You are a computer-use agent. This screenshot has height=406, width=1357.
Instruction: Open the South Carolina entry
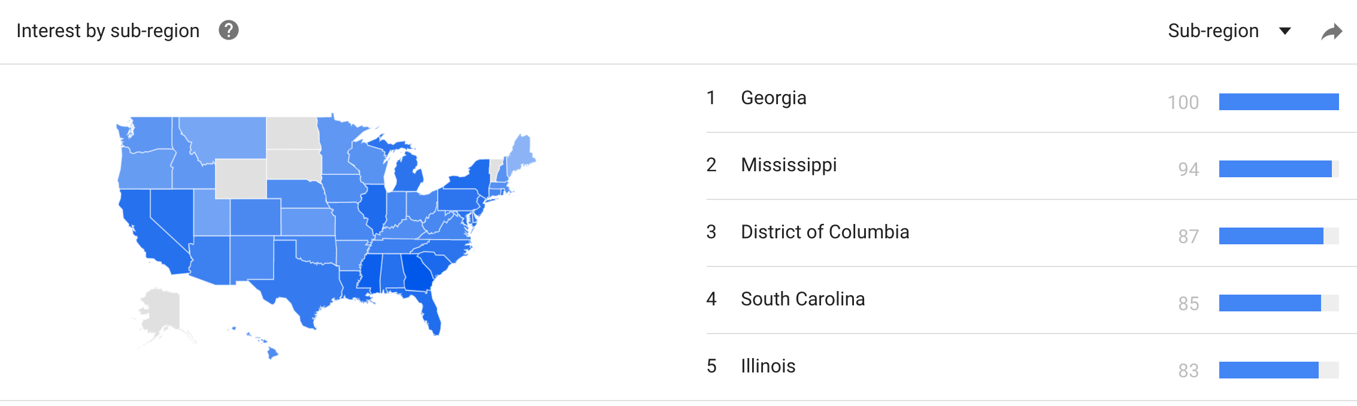point(802,299)
